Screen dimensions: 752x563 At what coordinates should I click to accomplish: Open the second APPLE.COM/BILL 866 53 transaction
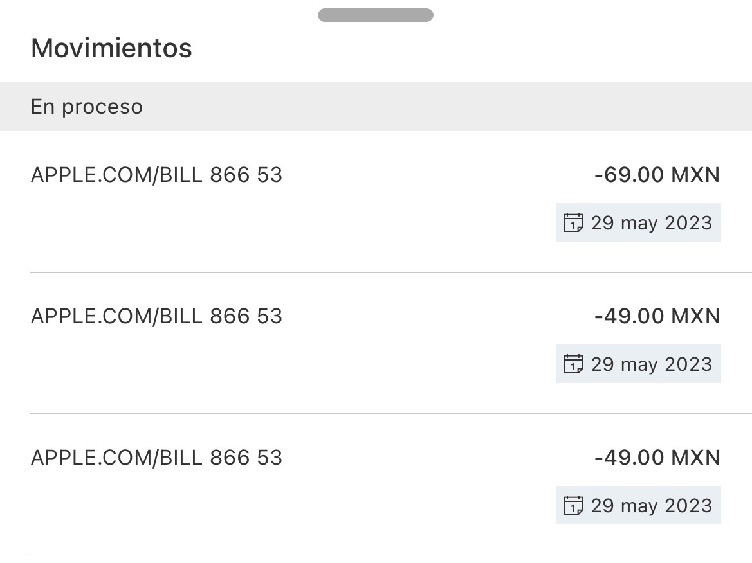coord(156,316)
